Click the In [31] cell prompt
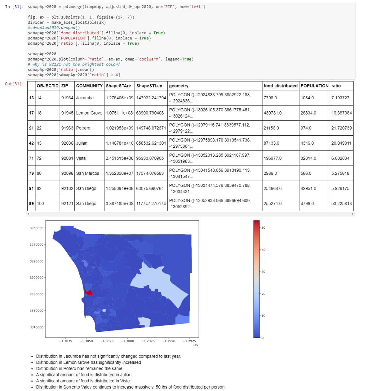Image resolution: width=372 pixels, height=391 pixels. (14, 7)
